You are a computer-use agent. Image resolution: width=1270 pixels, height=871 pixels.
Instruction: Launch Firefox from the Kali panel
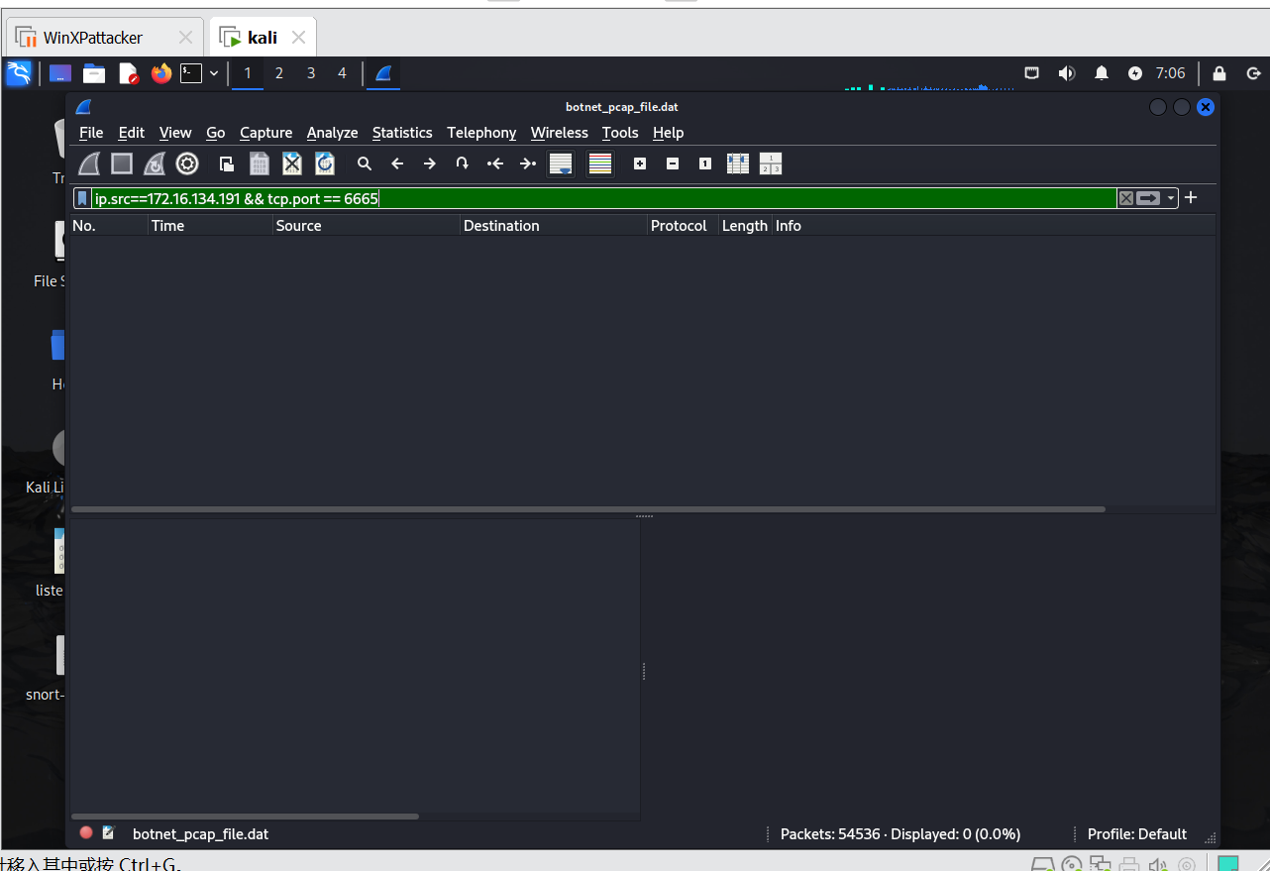pyautogui.click(x=160, y=72)
